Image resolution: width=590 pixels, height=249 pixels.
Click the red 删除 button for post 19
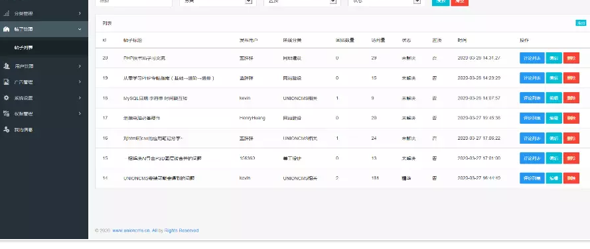coord(571,77)
